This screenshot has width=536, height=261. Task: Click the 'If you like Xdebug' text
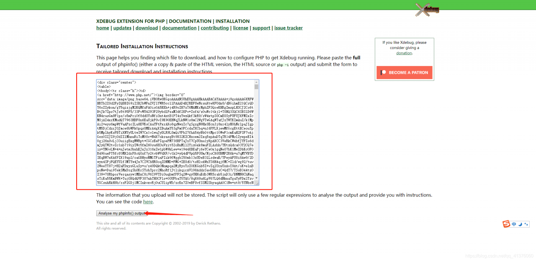pyautogui.click(x=405, y=48)
